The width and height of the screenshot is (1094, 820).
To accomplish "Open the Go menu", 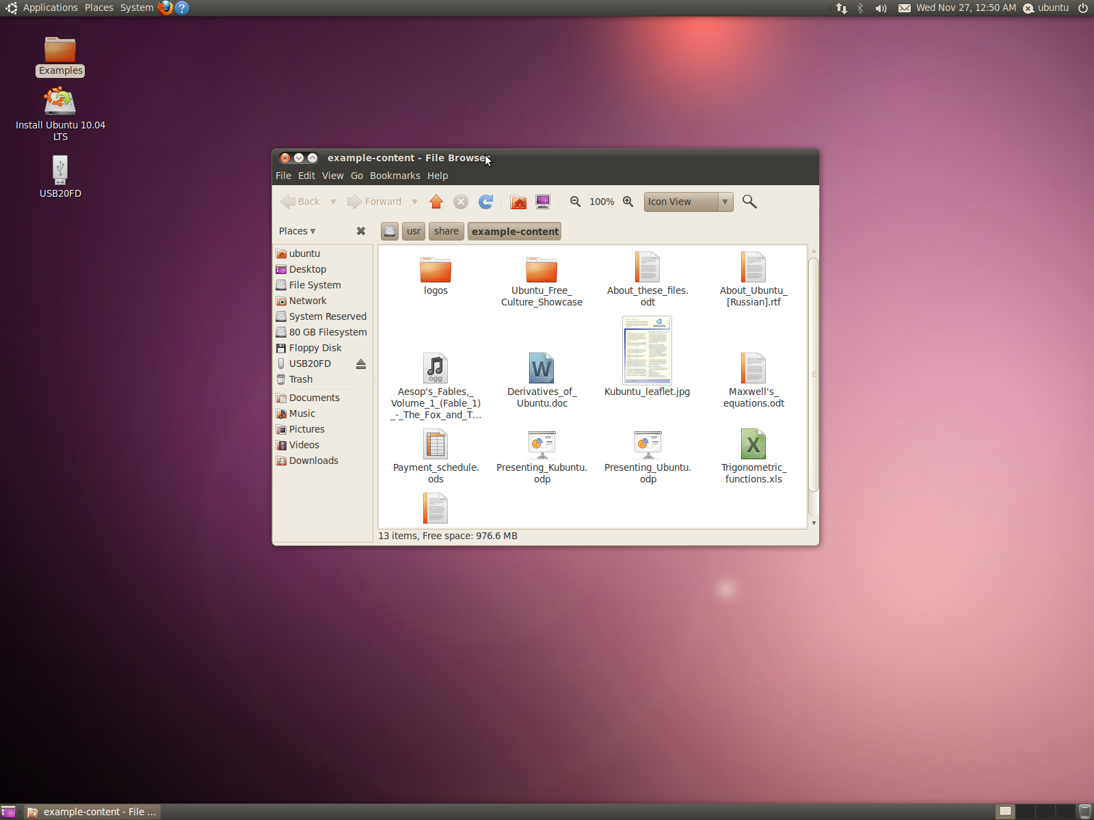I will coord(357,176).
